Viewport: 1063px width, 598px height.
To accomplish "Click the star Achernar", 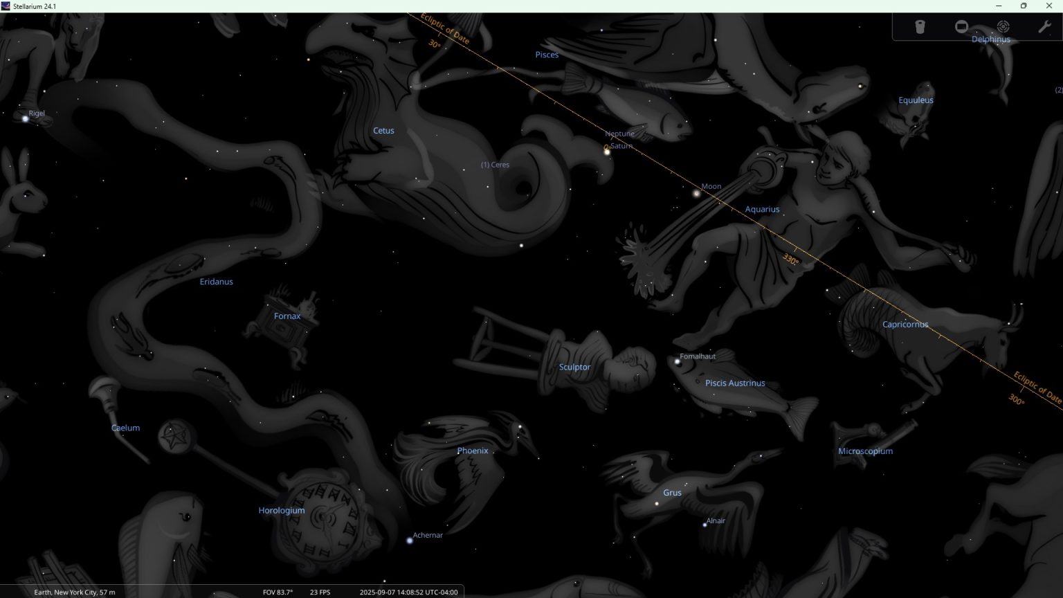I will [410, 541].
